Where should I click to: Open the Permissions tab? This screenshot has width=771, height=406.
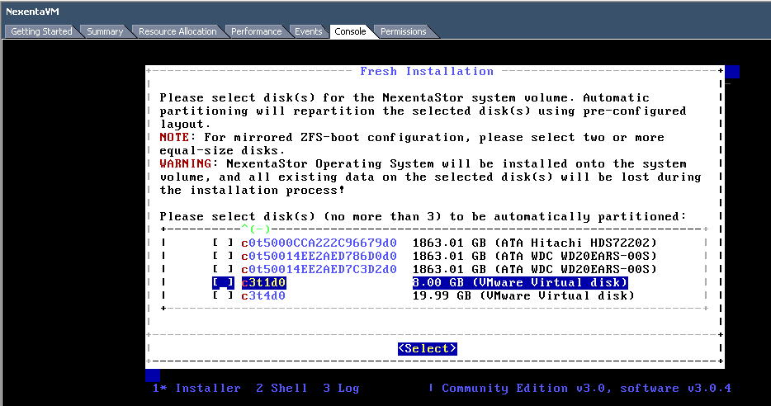[x=403, y=31]
